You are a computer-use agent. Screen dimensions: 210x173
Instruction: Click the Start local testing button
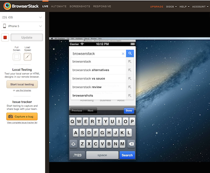click(22, 84)
